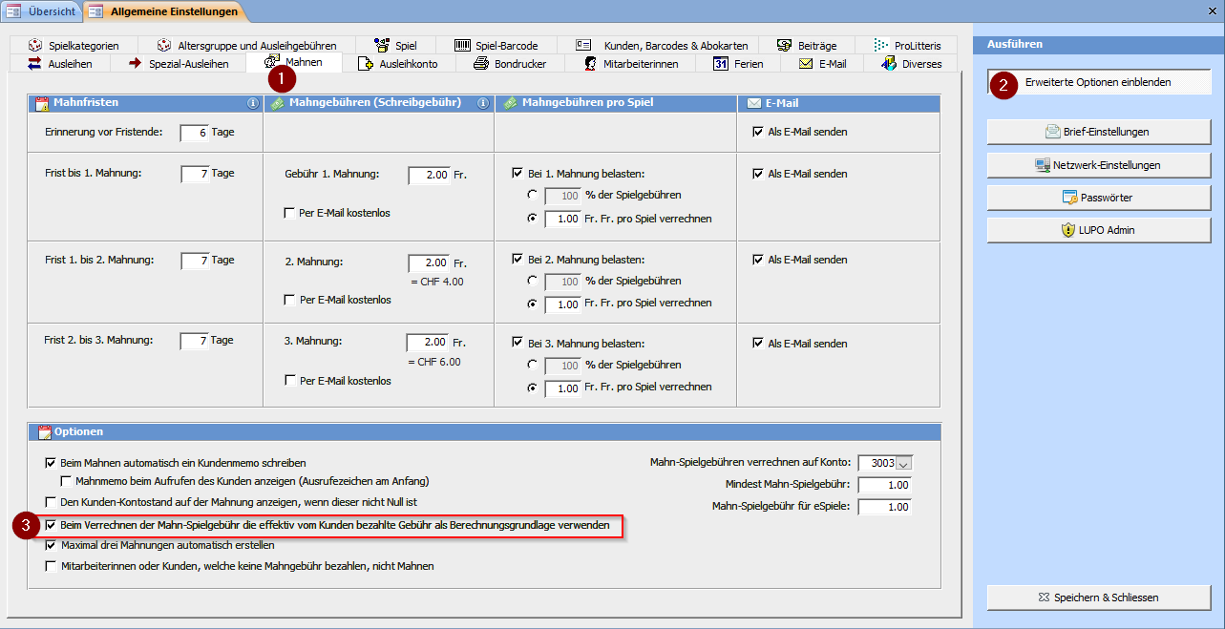This screenshot has width=1225, height=629.
Task: Open the Spiel tab
Action: [x=395, y=45]
